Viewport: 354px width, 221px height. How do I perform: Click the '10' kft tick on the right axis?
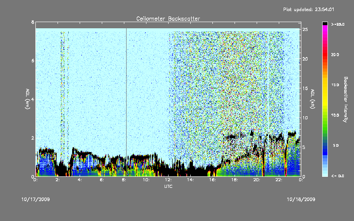point(305,118)
